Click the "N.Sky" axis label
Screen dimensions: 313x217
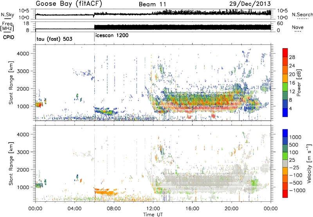7,14
